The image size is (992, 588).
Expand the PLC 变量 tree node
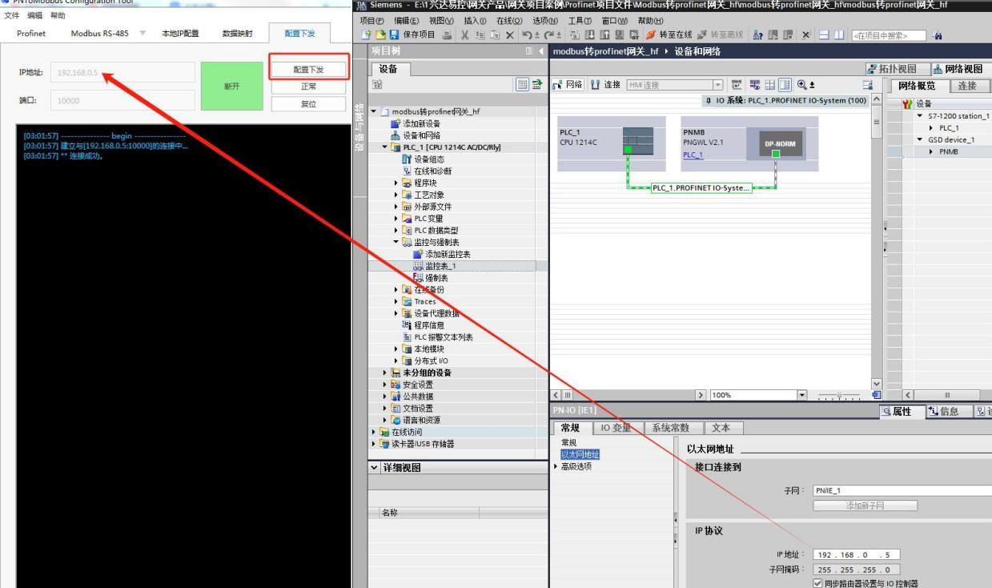click(396, 219)
